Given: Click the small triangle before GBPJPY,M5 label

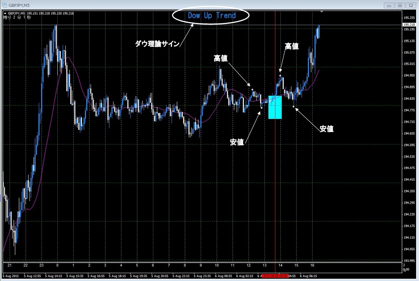Looking at the screenshot, I should click(5, 13).
